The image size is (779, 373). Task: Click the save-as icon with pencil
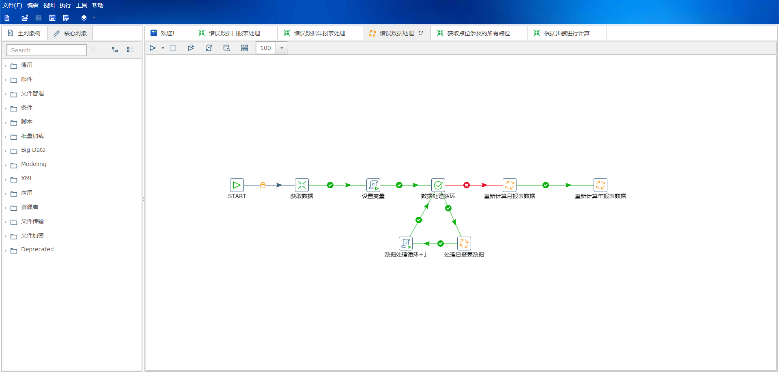66,18
